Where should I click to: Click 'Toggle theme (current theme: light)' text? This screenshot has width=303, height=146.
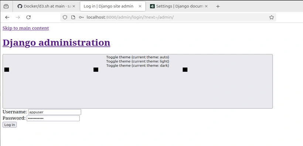(x=137, y=61)
